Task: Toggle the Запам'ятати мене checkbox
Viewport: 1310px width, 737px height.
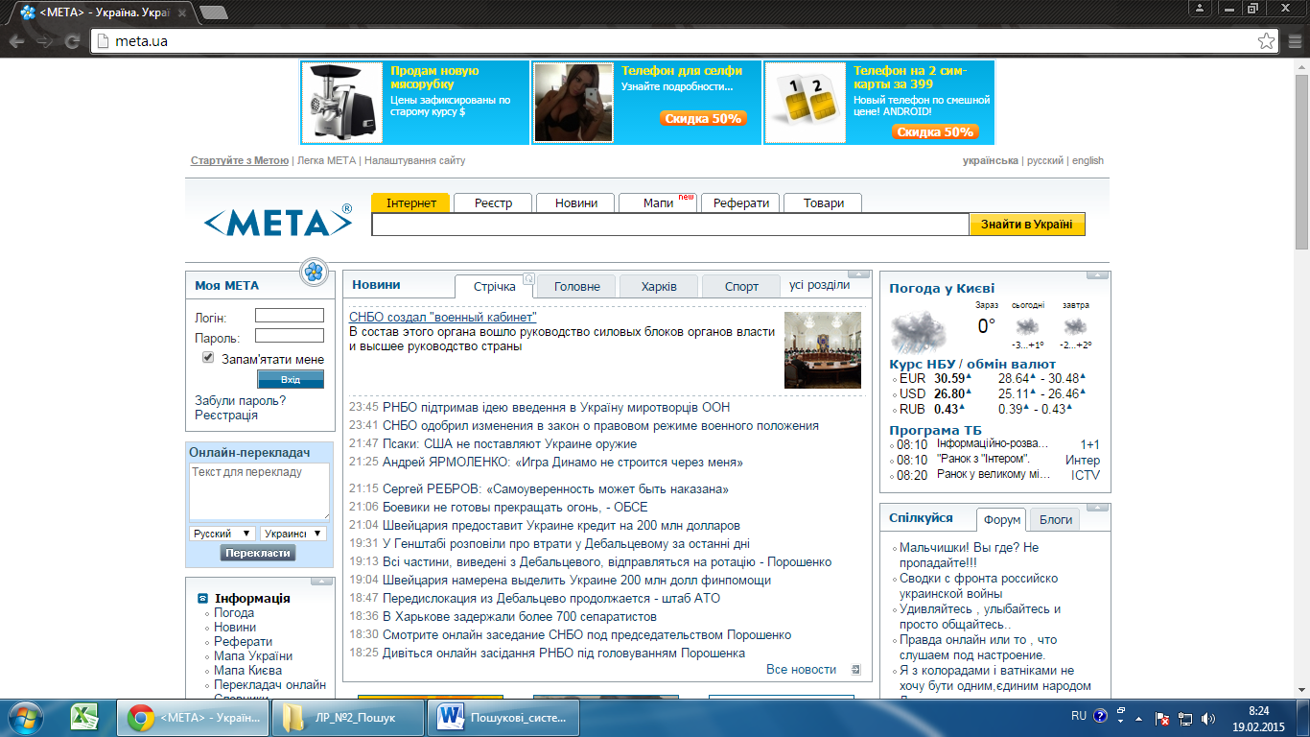Action: [x=208, y=357]
